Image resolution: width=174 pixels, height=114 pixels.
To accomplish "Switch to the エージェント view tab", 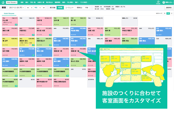I will tap(70, 8).
